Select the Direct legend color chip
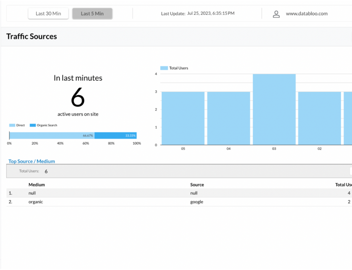 [x=12, y=125]
